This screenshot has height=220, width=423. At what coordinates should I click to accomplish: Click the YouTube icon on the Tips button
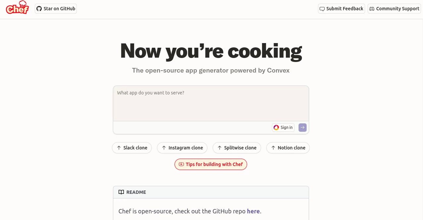pos(181,164)
